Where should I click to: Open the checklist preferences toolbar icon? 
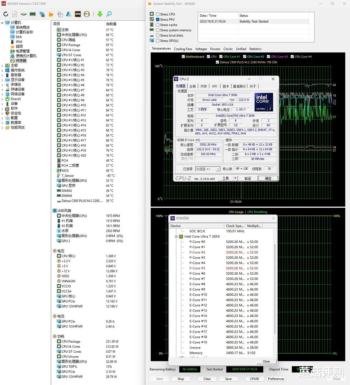(x=60, y=14)
